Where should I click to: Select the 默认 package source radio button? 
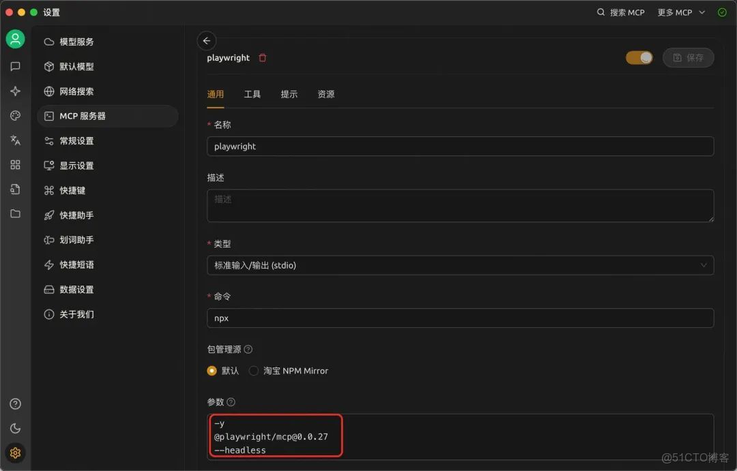pos(212,371)
